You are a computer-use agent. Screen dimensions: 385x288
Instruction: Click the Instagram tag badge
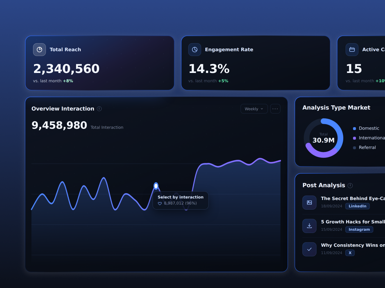click(359, 229)
